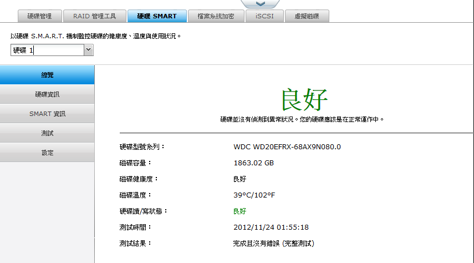Open 測試 in the side menu
474x263 pixels.
click(x=47, y=133)
